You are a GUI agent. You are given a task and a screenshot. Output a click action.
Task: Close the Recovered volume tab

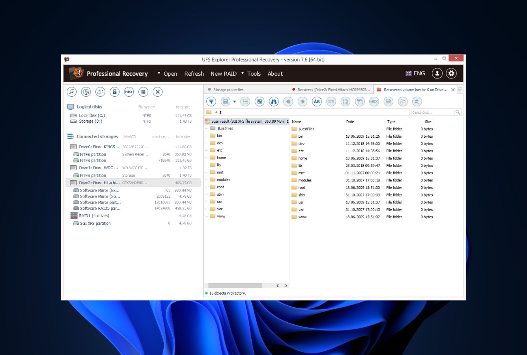point(453,90)
